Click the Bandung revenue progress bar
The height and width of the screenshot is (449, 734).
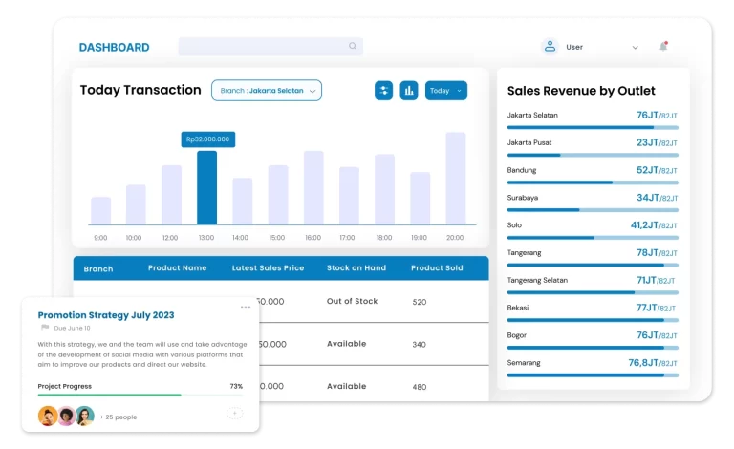click(x=593, y=182)
